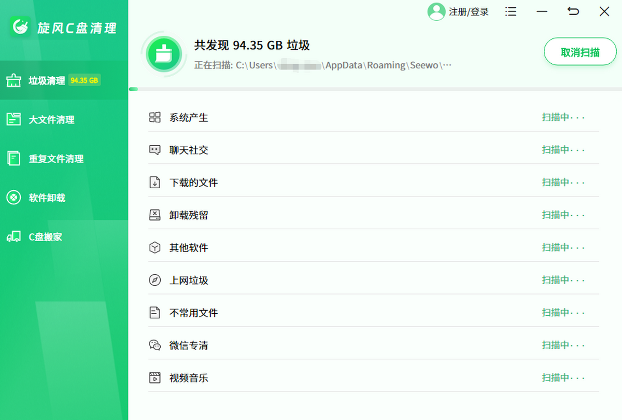Select the 卸载残留 row label
This screenshot has height=420, width=622.
pos(189,216)
